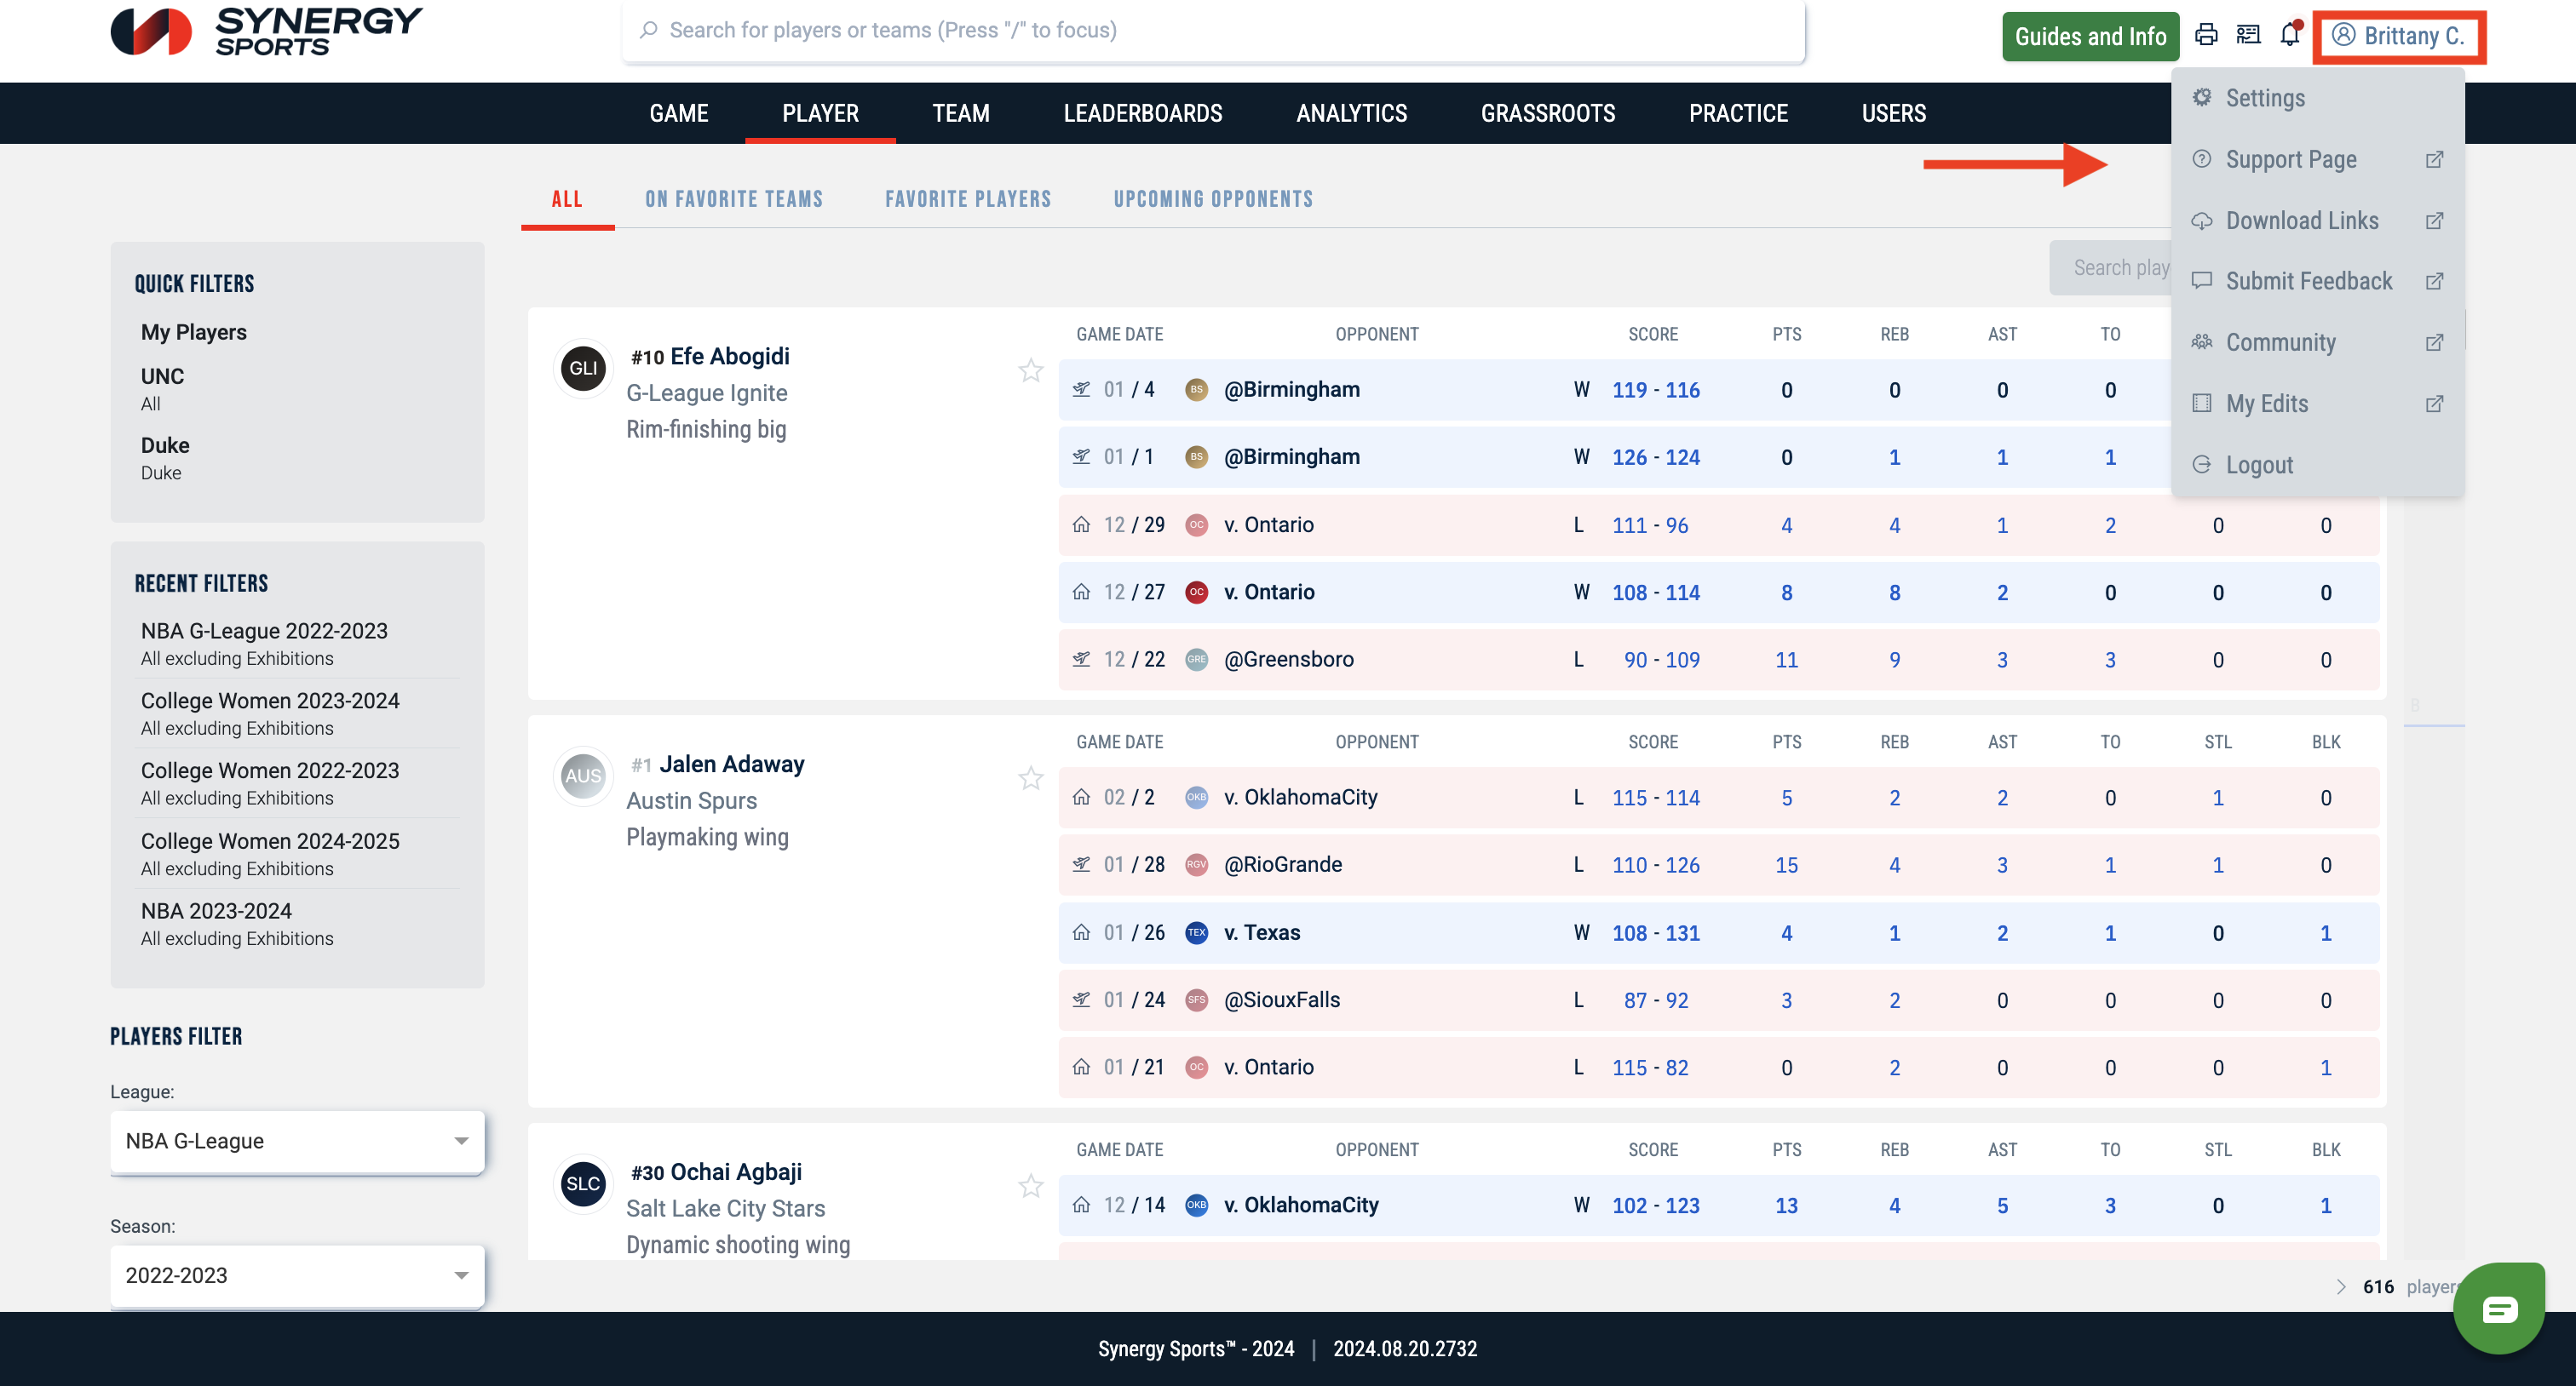2576x1386 pixels.
Task: Click the external link icon next to Download Links
Action: (2434, 220)
